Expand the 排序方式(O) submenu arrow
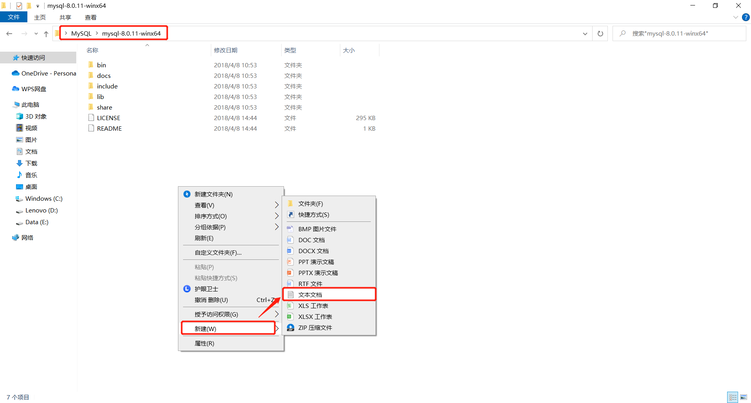Viewport: 751px width, 403px height. pos(277,216)
